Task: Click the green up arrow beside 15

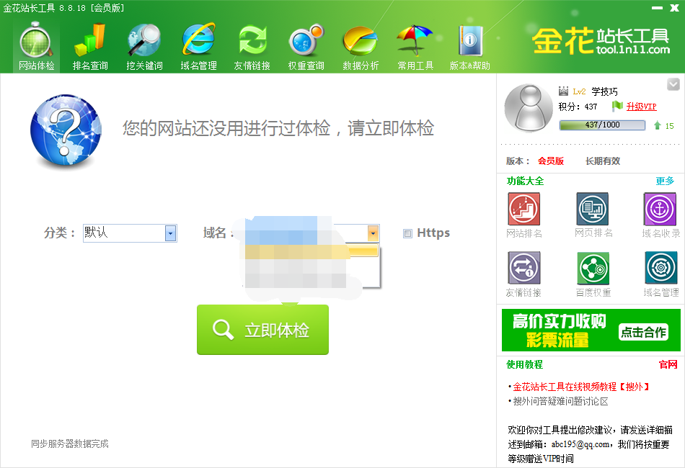Action: pyautogui.click(x=658, y=125)
